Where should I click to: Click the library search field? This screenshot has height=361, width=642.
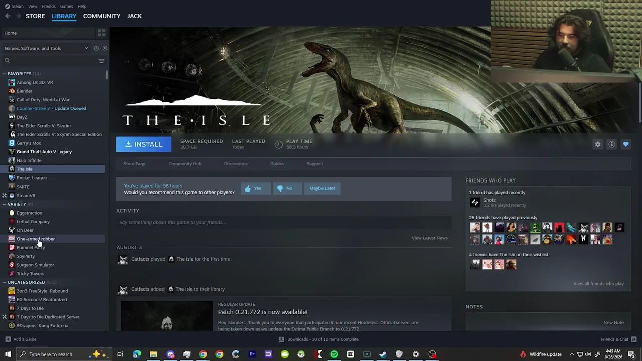[50, 61]
